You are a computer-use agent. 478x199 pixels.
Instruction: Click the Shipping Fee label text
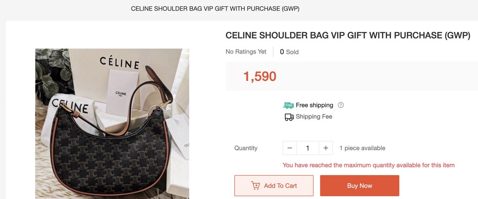click(x=314, y=116)
